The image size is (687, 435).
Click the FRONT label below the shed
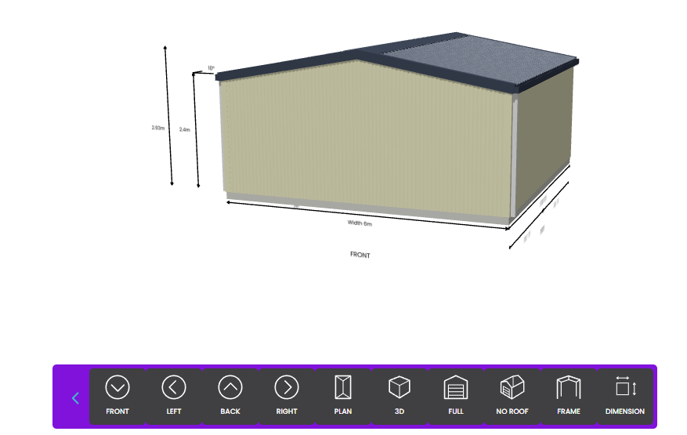coord(360,255)
